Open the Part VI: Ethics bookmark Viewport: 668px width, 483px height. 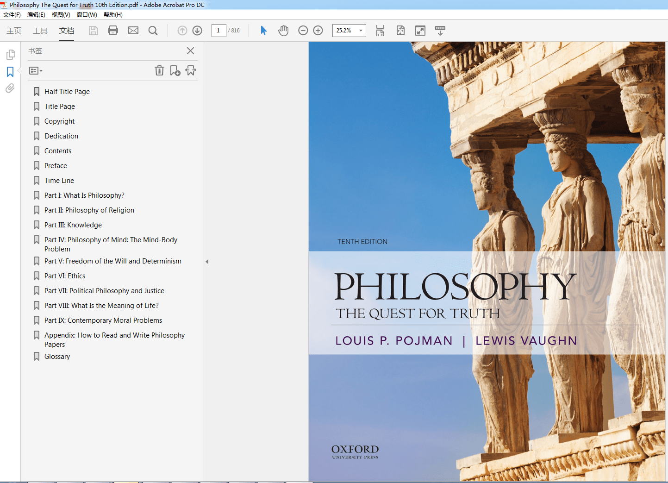65,276
